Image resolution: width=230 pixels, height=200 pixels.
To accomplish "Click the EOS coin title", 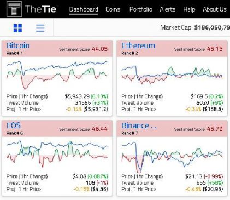I will coord(14,125).
